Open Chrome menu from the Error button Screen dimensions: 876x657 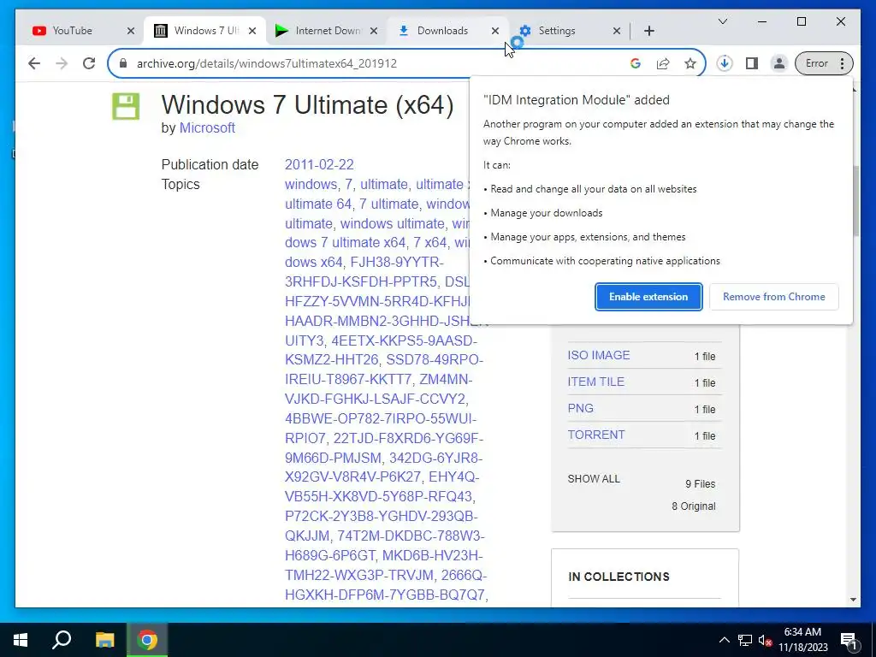pos(824,63)
